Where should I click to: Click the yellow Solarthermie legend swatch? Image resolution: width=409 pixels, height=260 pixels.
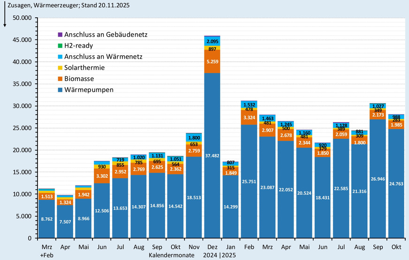[x=60, y=68]
